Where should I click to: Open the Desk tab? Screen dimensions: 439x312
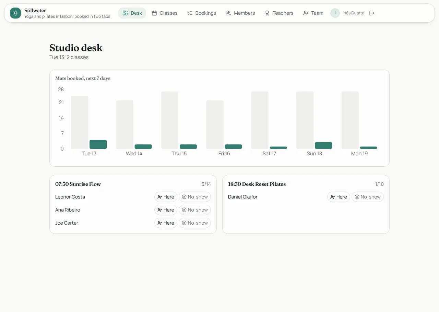(132, 13)
